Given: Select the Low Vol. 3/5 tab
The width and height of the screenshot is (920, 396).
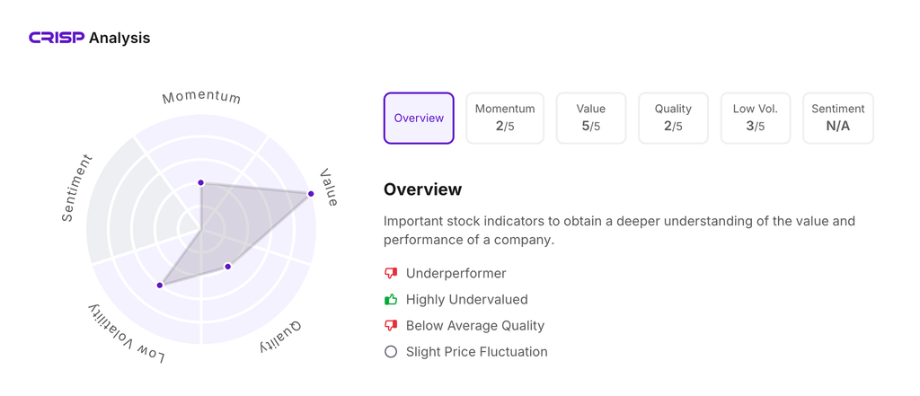Looking at the screenshot, I should 756,118.
